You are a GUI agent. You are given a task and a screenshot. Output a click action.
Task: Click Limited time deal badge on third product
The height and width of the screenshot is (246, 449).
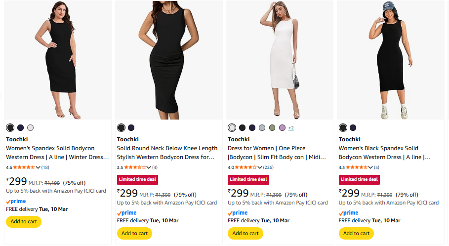click(x=248, y=179)
